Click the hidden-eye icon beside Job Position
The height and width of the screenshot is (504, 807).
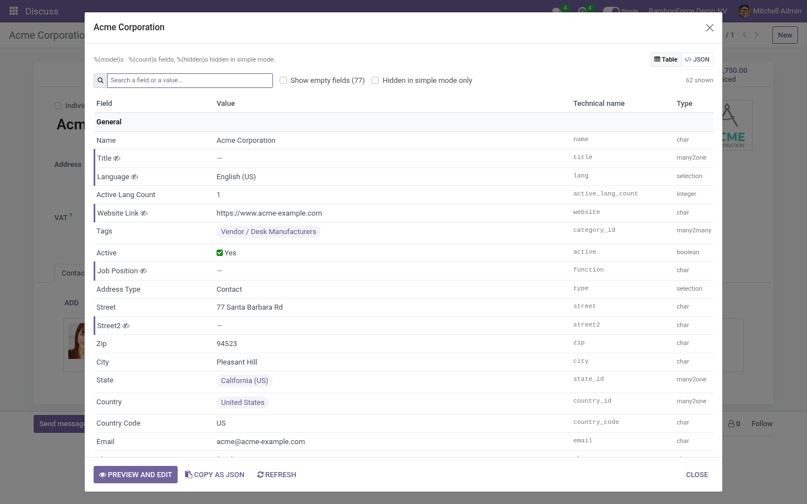143,271
